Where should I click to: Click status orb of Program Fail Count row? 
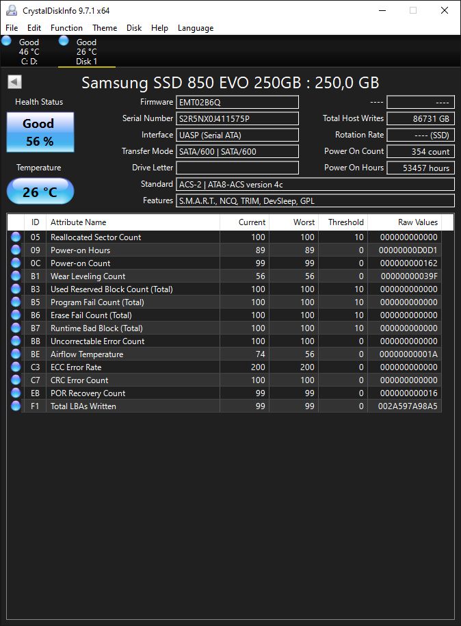(16, 302)
